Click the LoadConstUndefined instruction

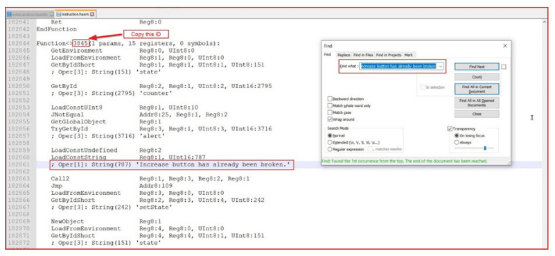click(x=84, y=150)
